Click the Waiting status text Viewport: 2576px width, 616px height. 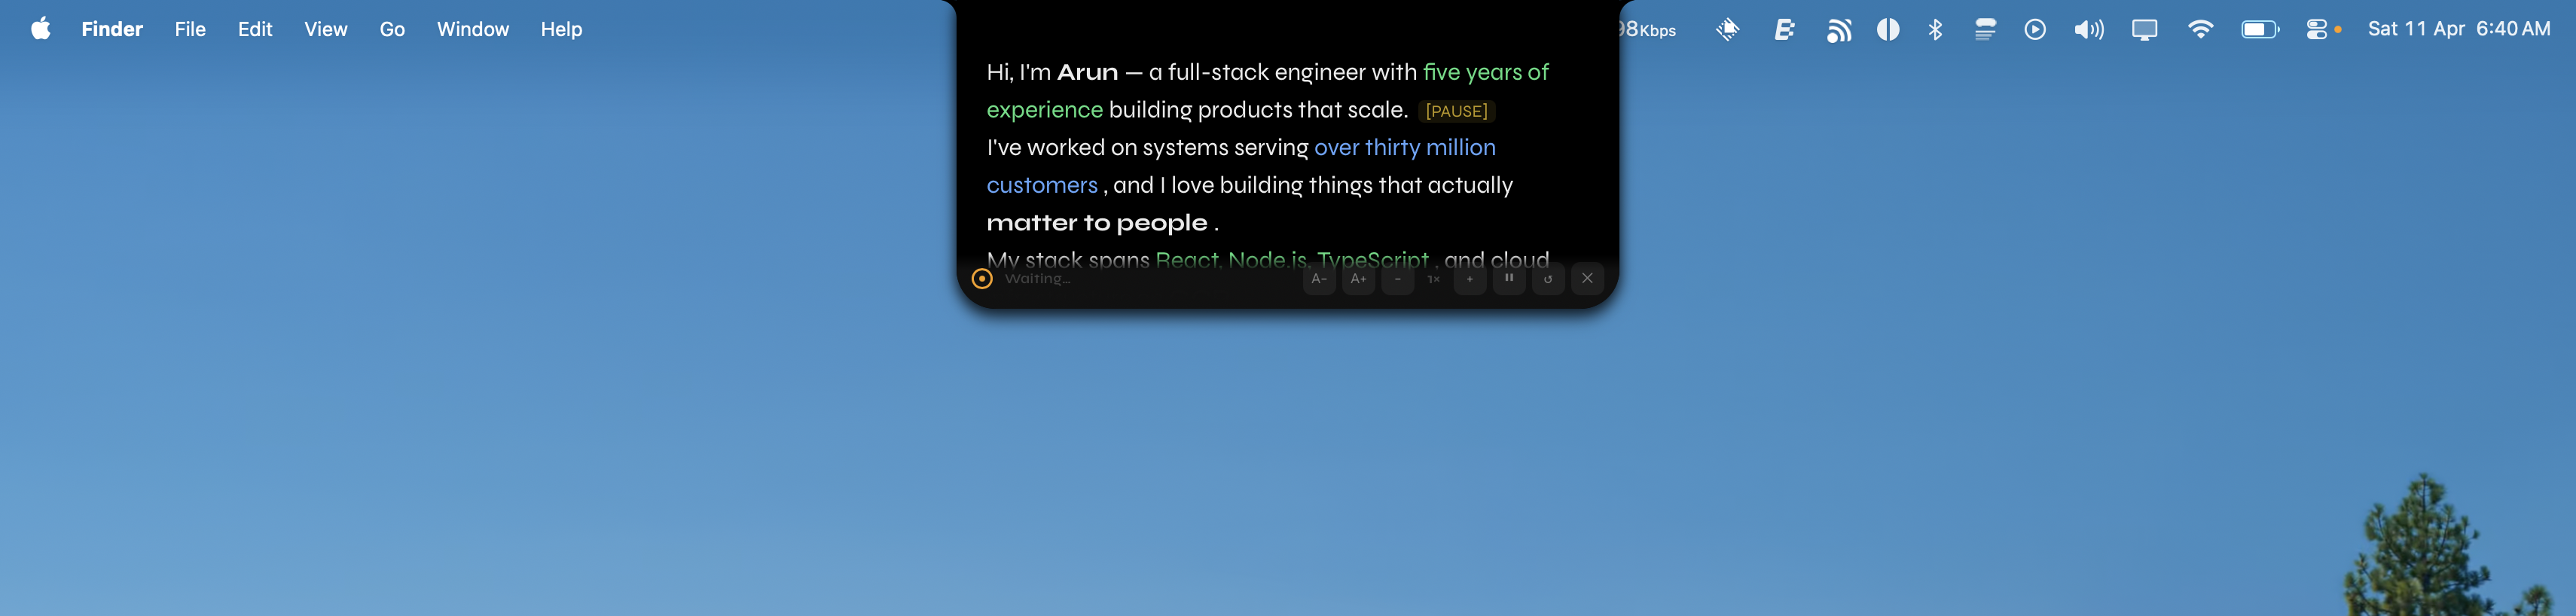point(1037,278)
